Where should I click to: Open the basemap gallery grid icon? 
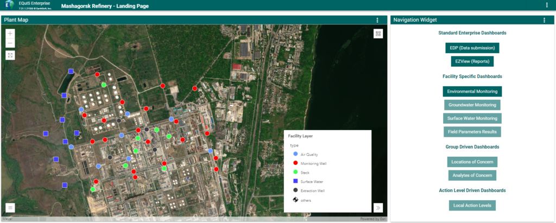(x=378, y=34)
